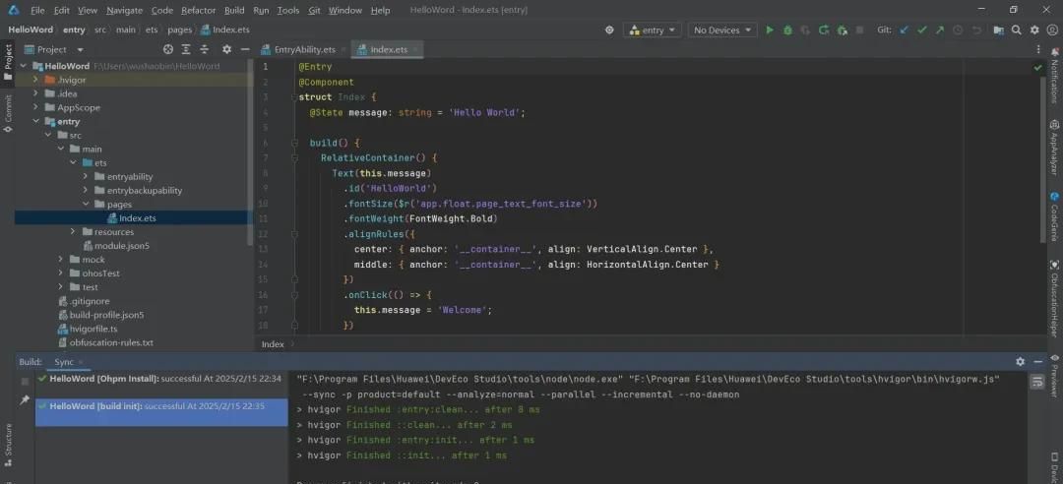1063x484 pixels.
Task: Toggle the Structure tool window
Action: pos(9,442)
